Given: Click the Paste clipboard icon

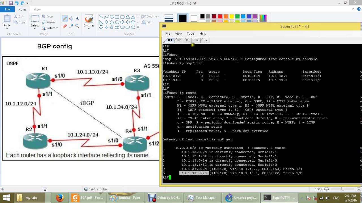Looking at the screenshot, I should pyautogui.click(x=7, y=19).
